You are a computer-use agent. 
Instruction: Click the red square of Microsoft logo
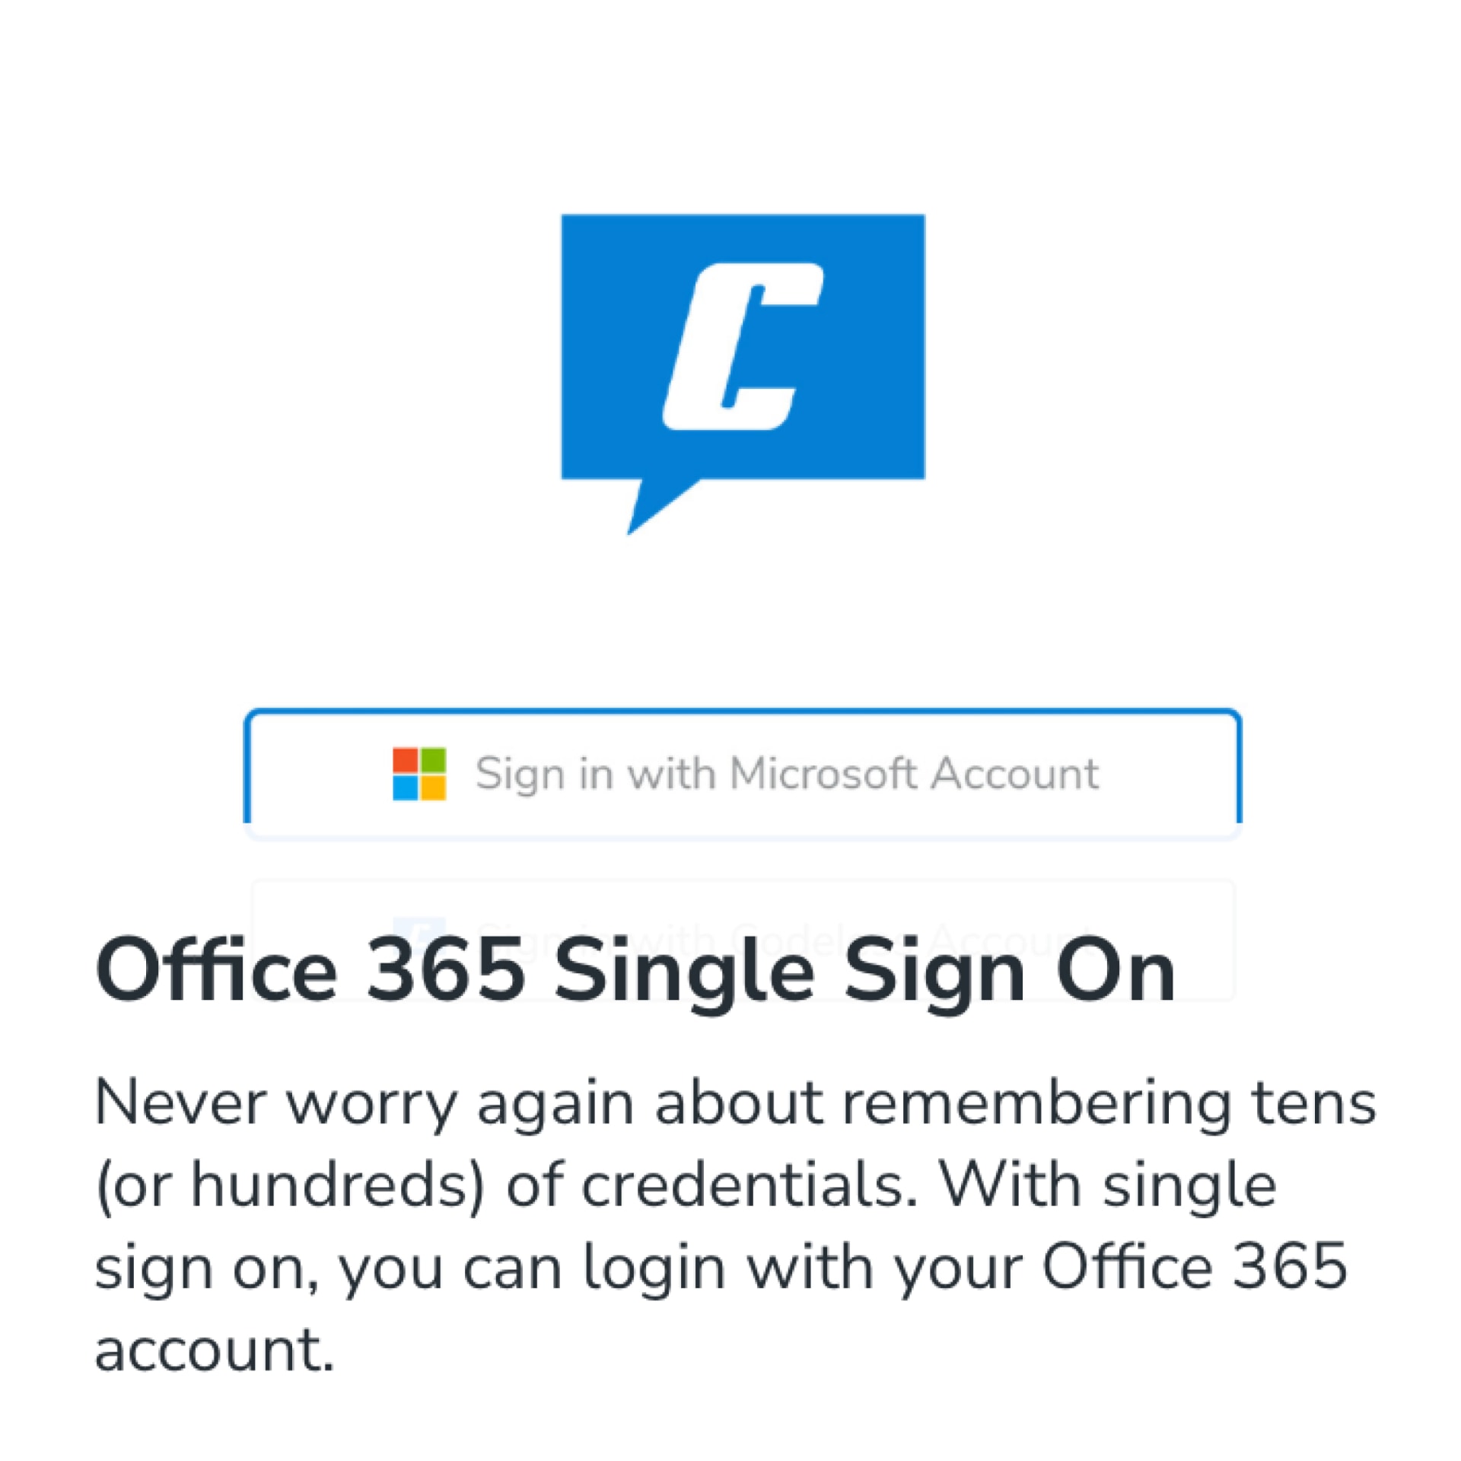click(405, 760)
